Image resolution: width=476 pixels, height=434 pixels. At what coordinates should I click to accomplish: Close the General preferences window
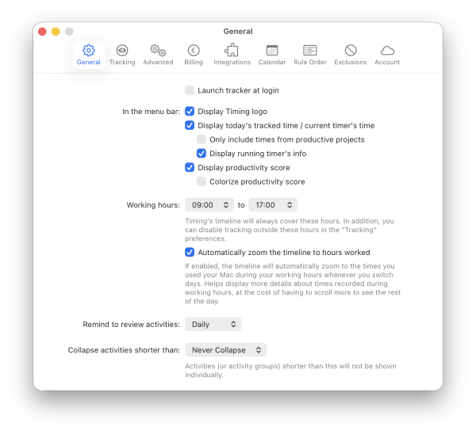pyautogui.click(x=42, y=32)
